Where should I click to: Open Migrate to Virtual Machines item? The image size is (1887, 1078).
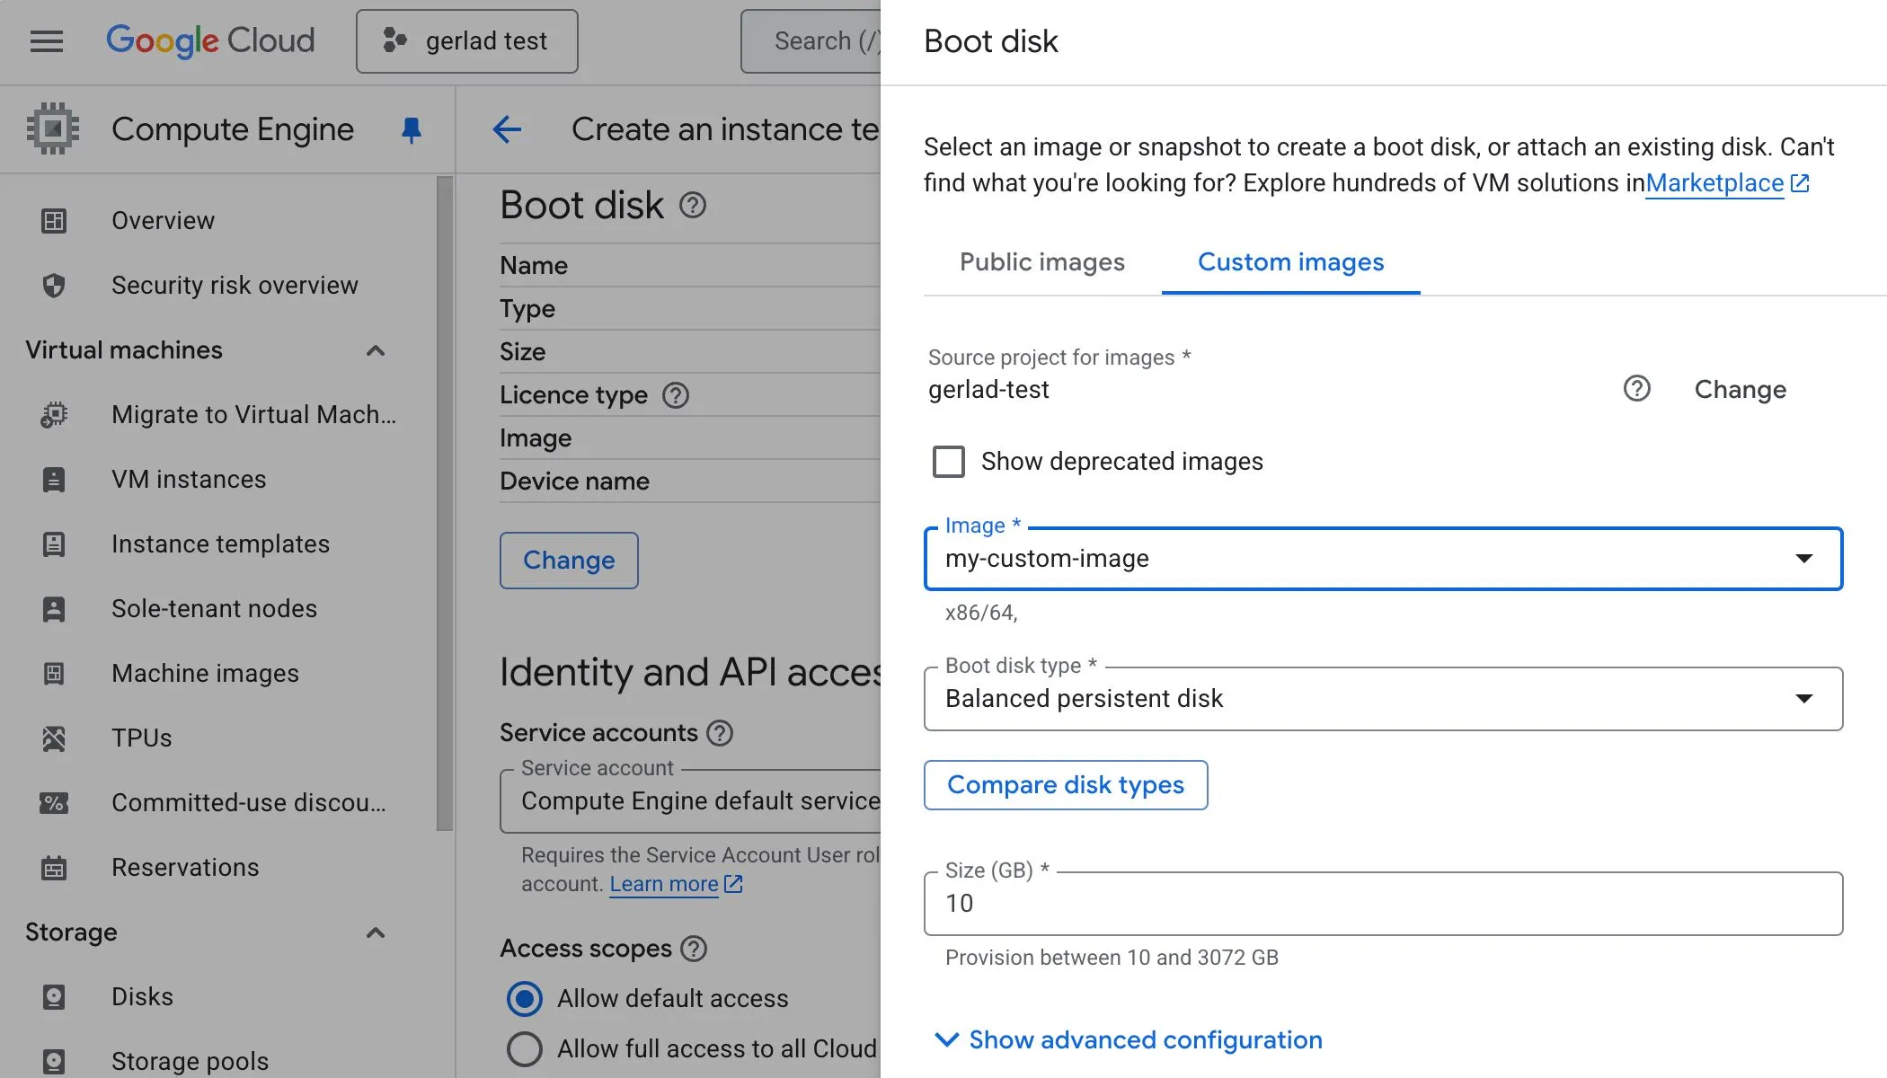[253, 415]
